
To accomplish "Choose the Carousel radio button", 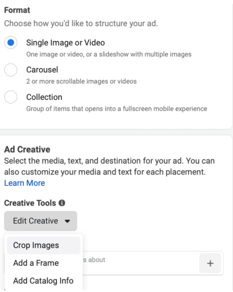I will (11, 70).
